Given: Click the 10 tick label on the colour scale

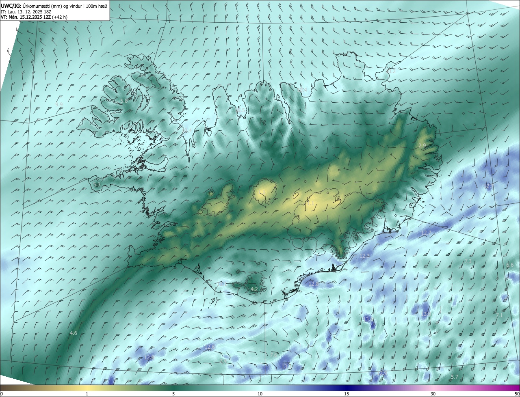Looking at the screenshot, I should pos(260,394).
